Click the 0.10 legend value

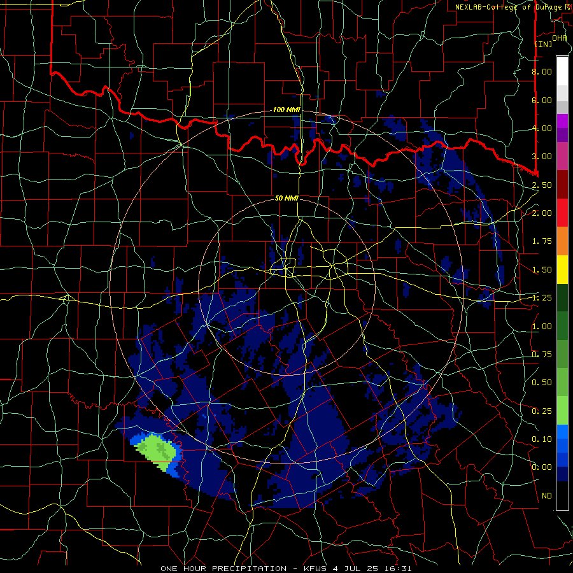click(x=542, y=439)
